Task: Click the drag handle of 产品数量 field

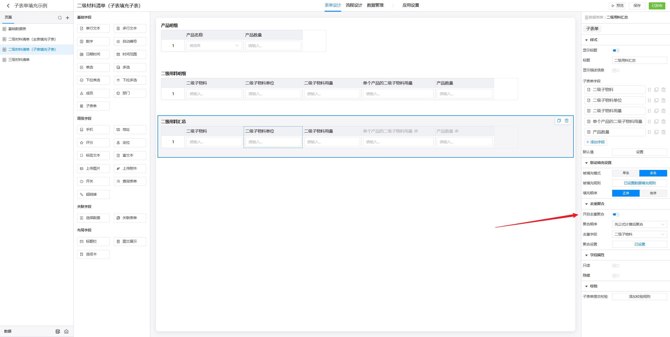Action: [649, 132]
